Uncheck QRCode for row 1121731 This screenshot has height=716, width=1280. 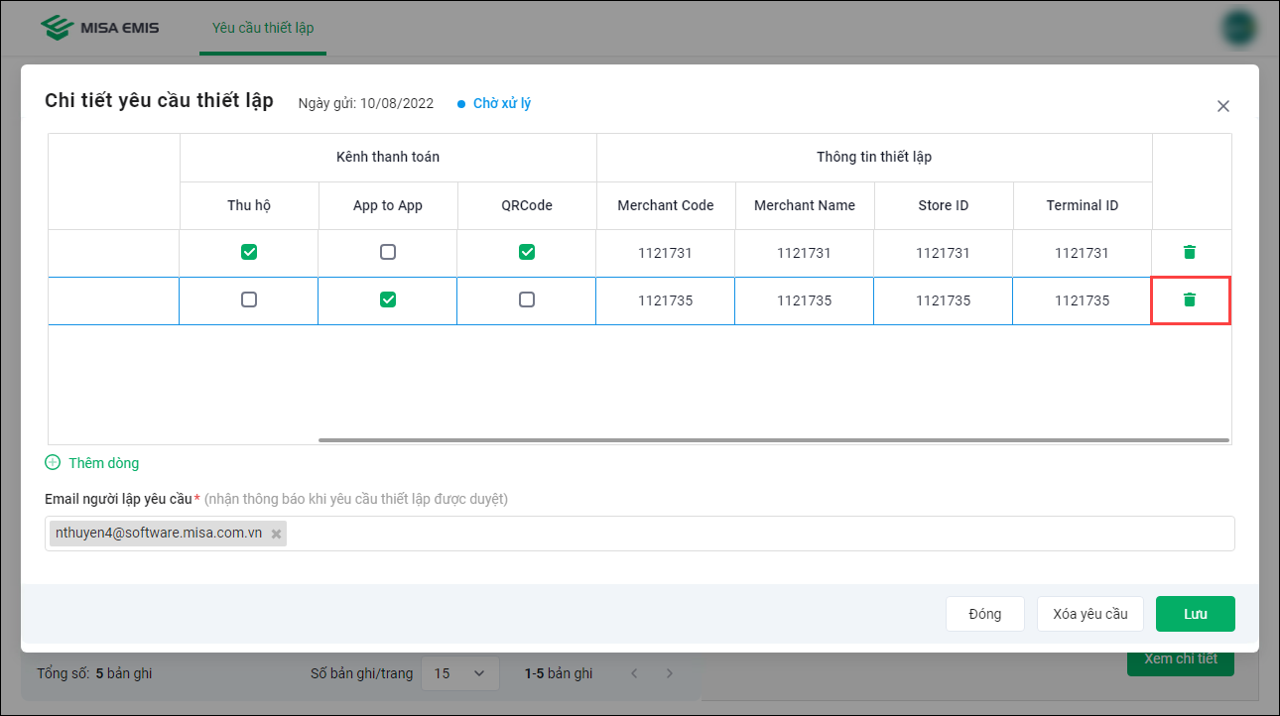(x=527, y=252)
